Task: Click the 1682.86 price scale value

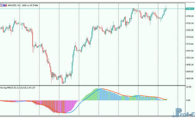Action: [x=190, y=79]
